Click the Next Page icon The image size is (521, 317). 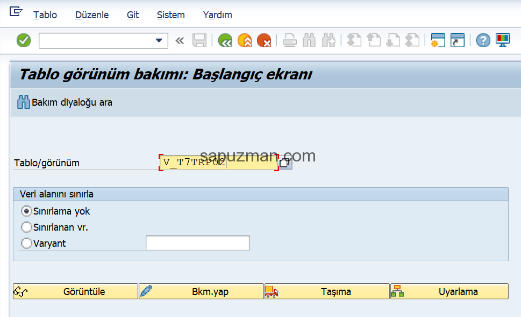tap(393, 40)
